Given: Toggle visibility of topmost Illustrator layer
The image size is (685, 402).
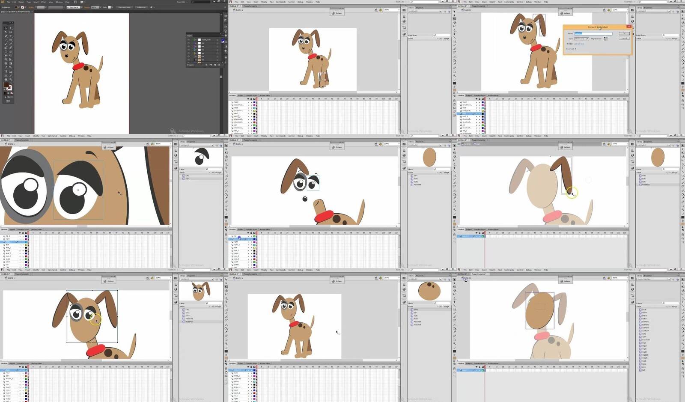Looking at the screenshot, I should tap(188, 40).
